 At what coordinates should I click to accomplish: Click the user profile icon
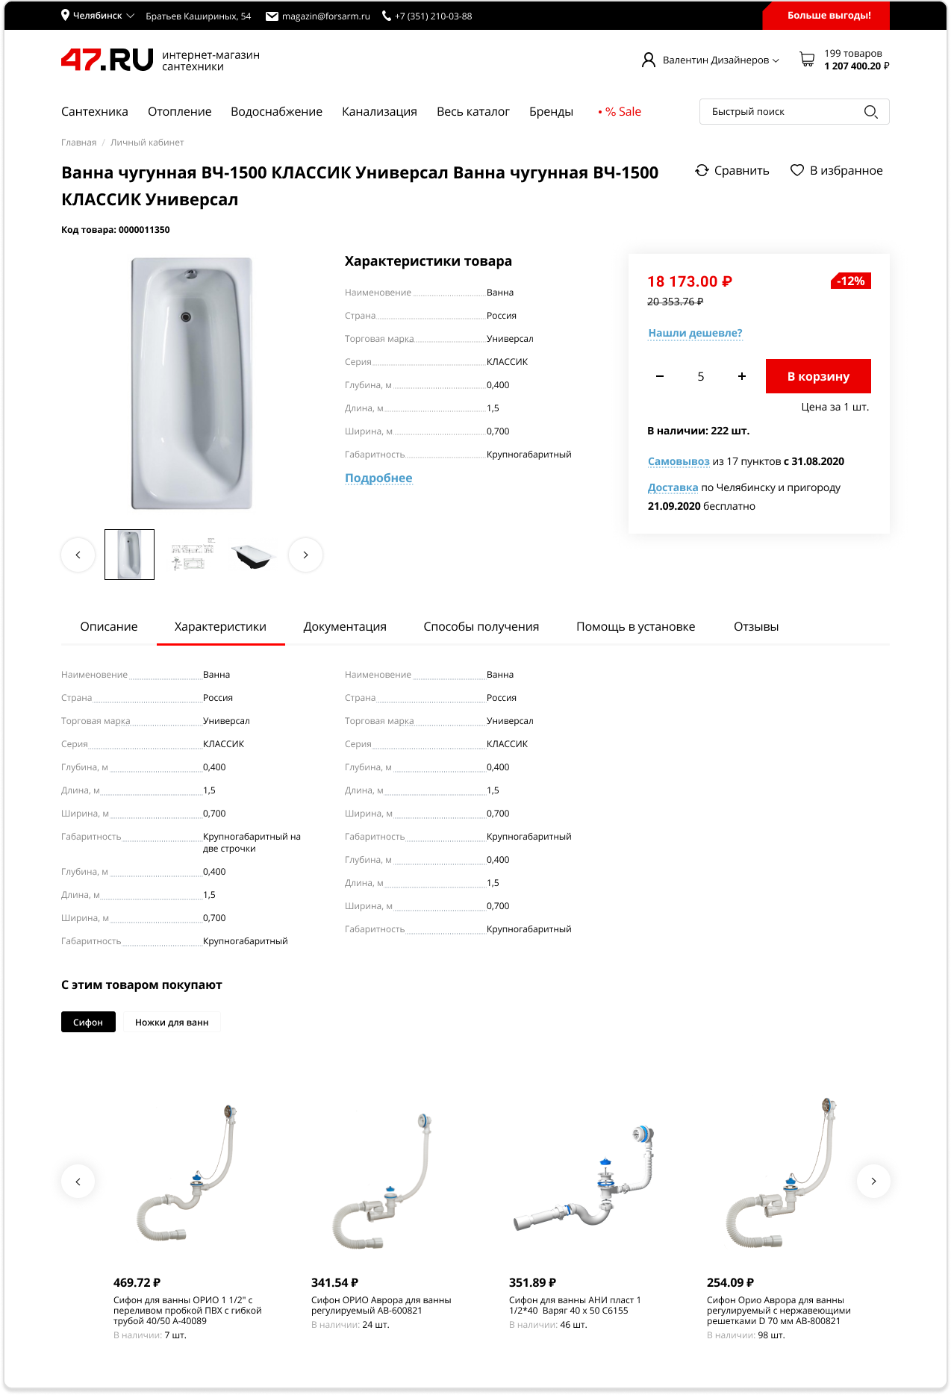pyautogui.click(x=648, y=60)
